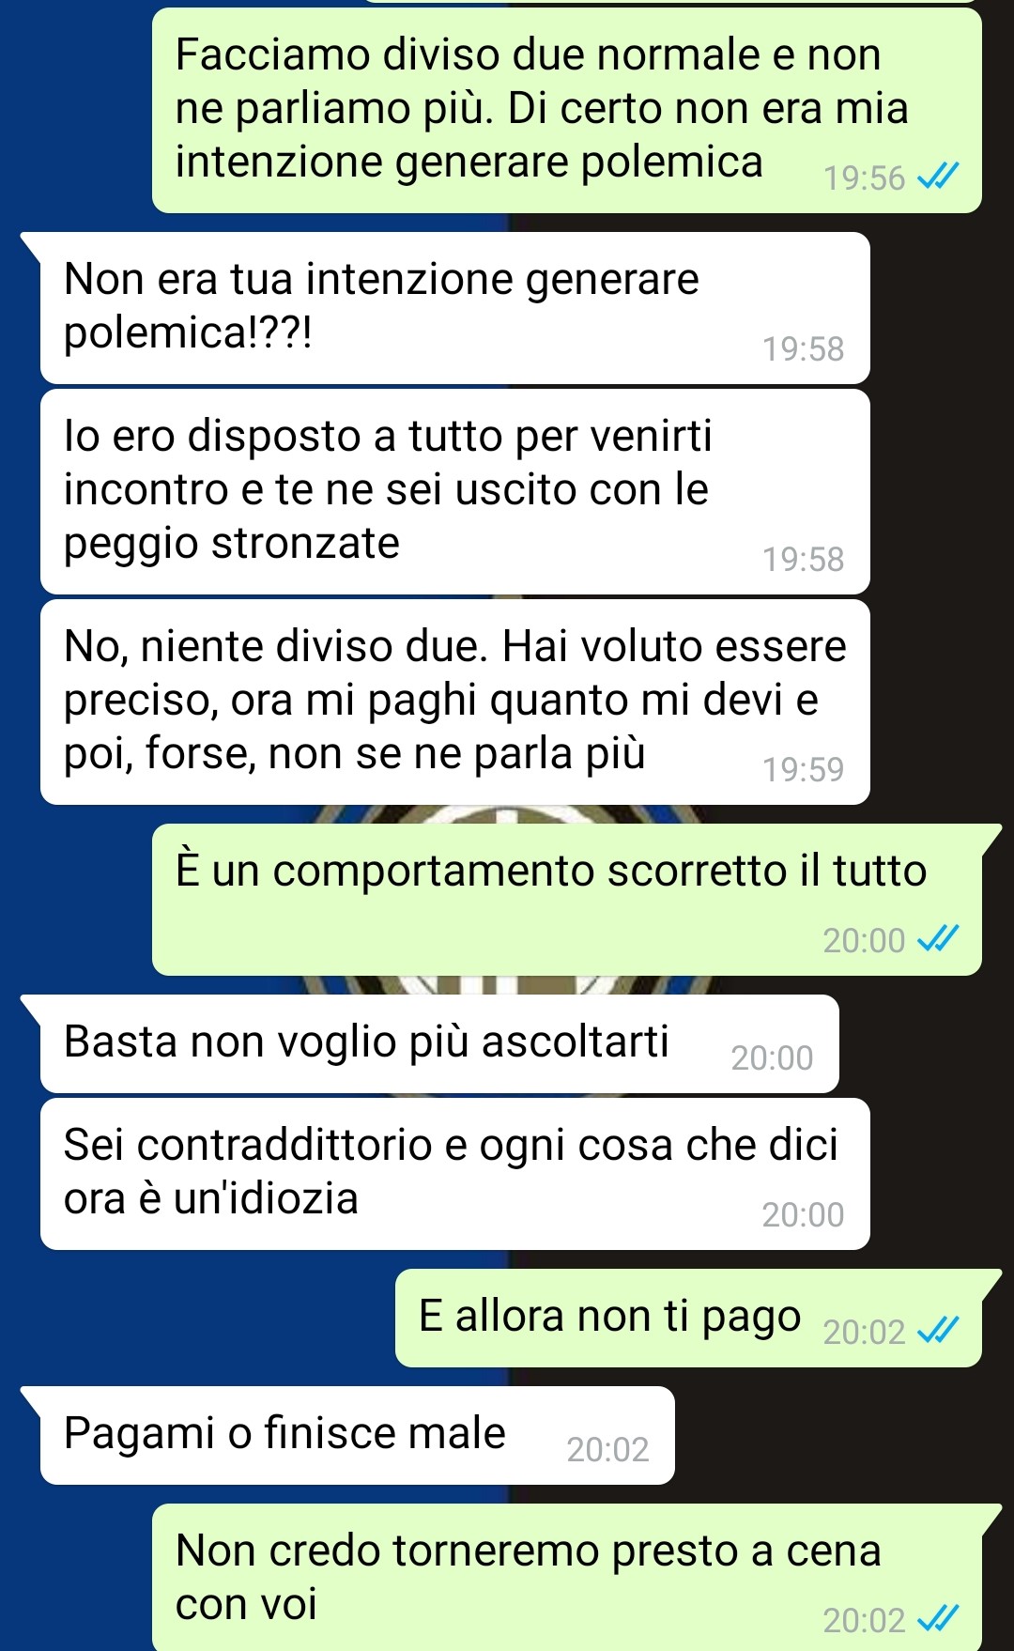Tap Inter logo chat wallpaper background

tap(507, 984)
